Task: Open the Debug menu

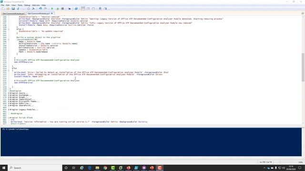Action: click(27, 5)
